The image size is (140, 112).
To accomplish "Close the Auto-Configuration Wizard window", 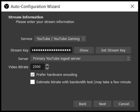I will [x=132, y=6].
